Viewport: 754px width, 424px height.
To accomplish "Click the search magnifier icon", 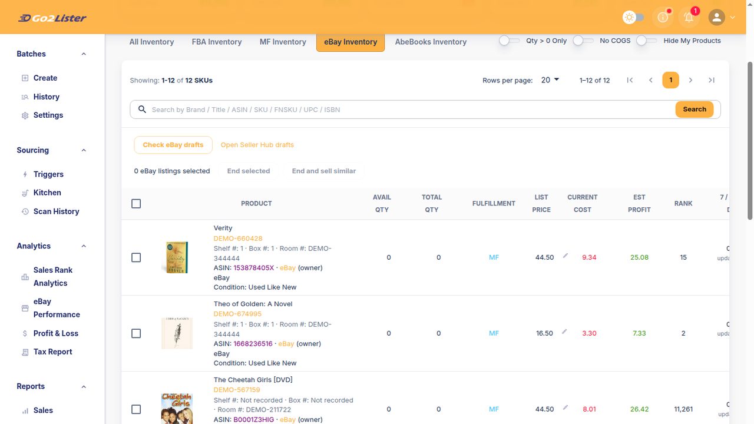I will pyautogui.click(x=142, y=109).
